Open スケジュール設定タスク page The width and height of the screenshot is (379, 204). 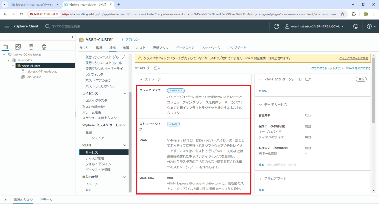99,118
